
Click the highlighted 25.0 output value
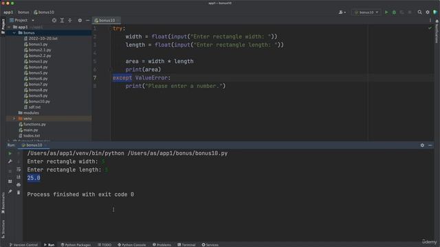34,178
